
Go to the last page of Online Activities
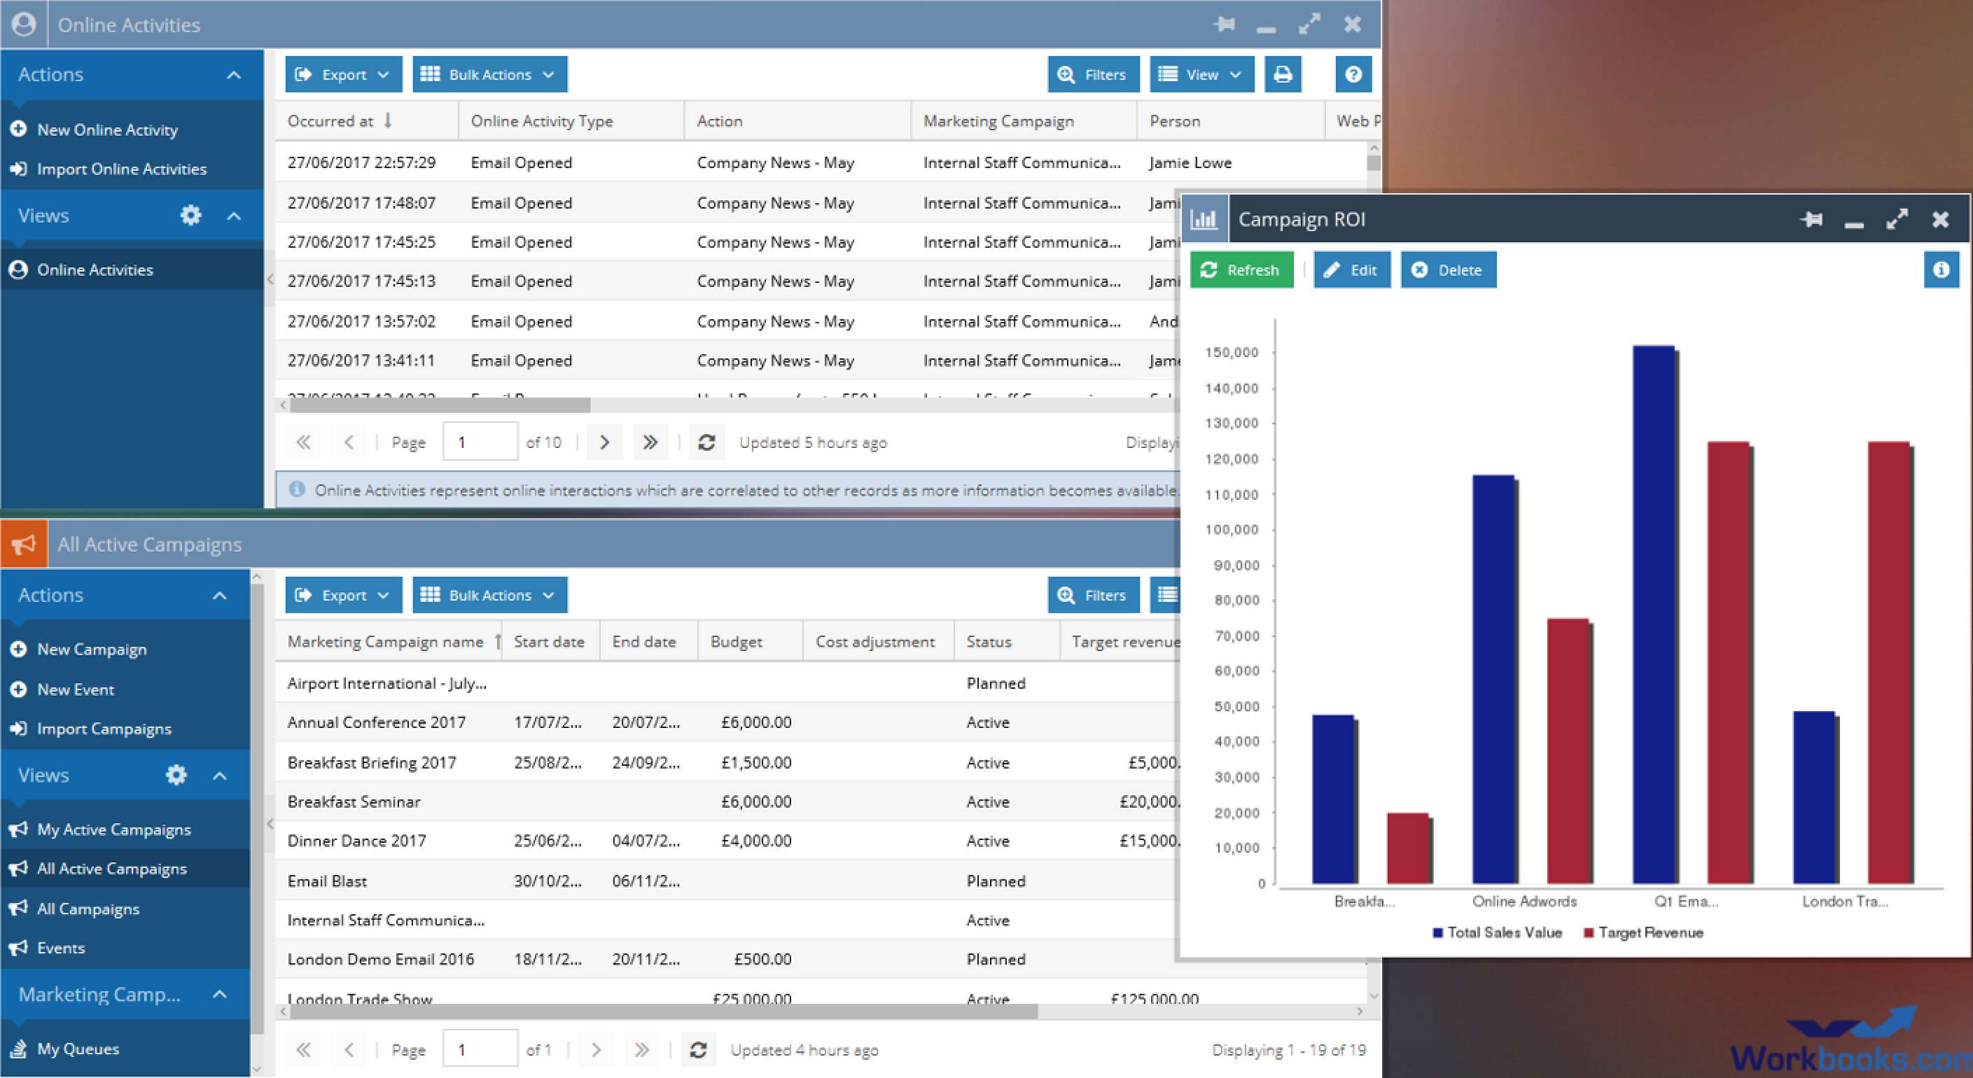click(x=650, y=442)
